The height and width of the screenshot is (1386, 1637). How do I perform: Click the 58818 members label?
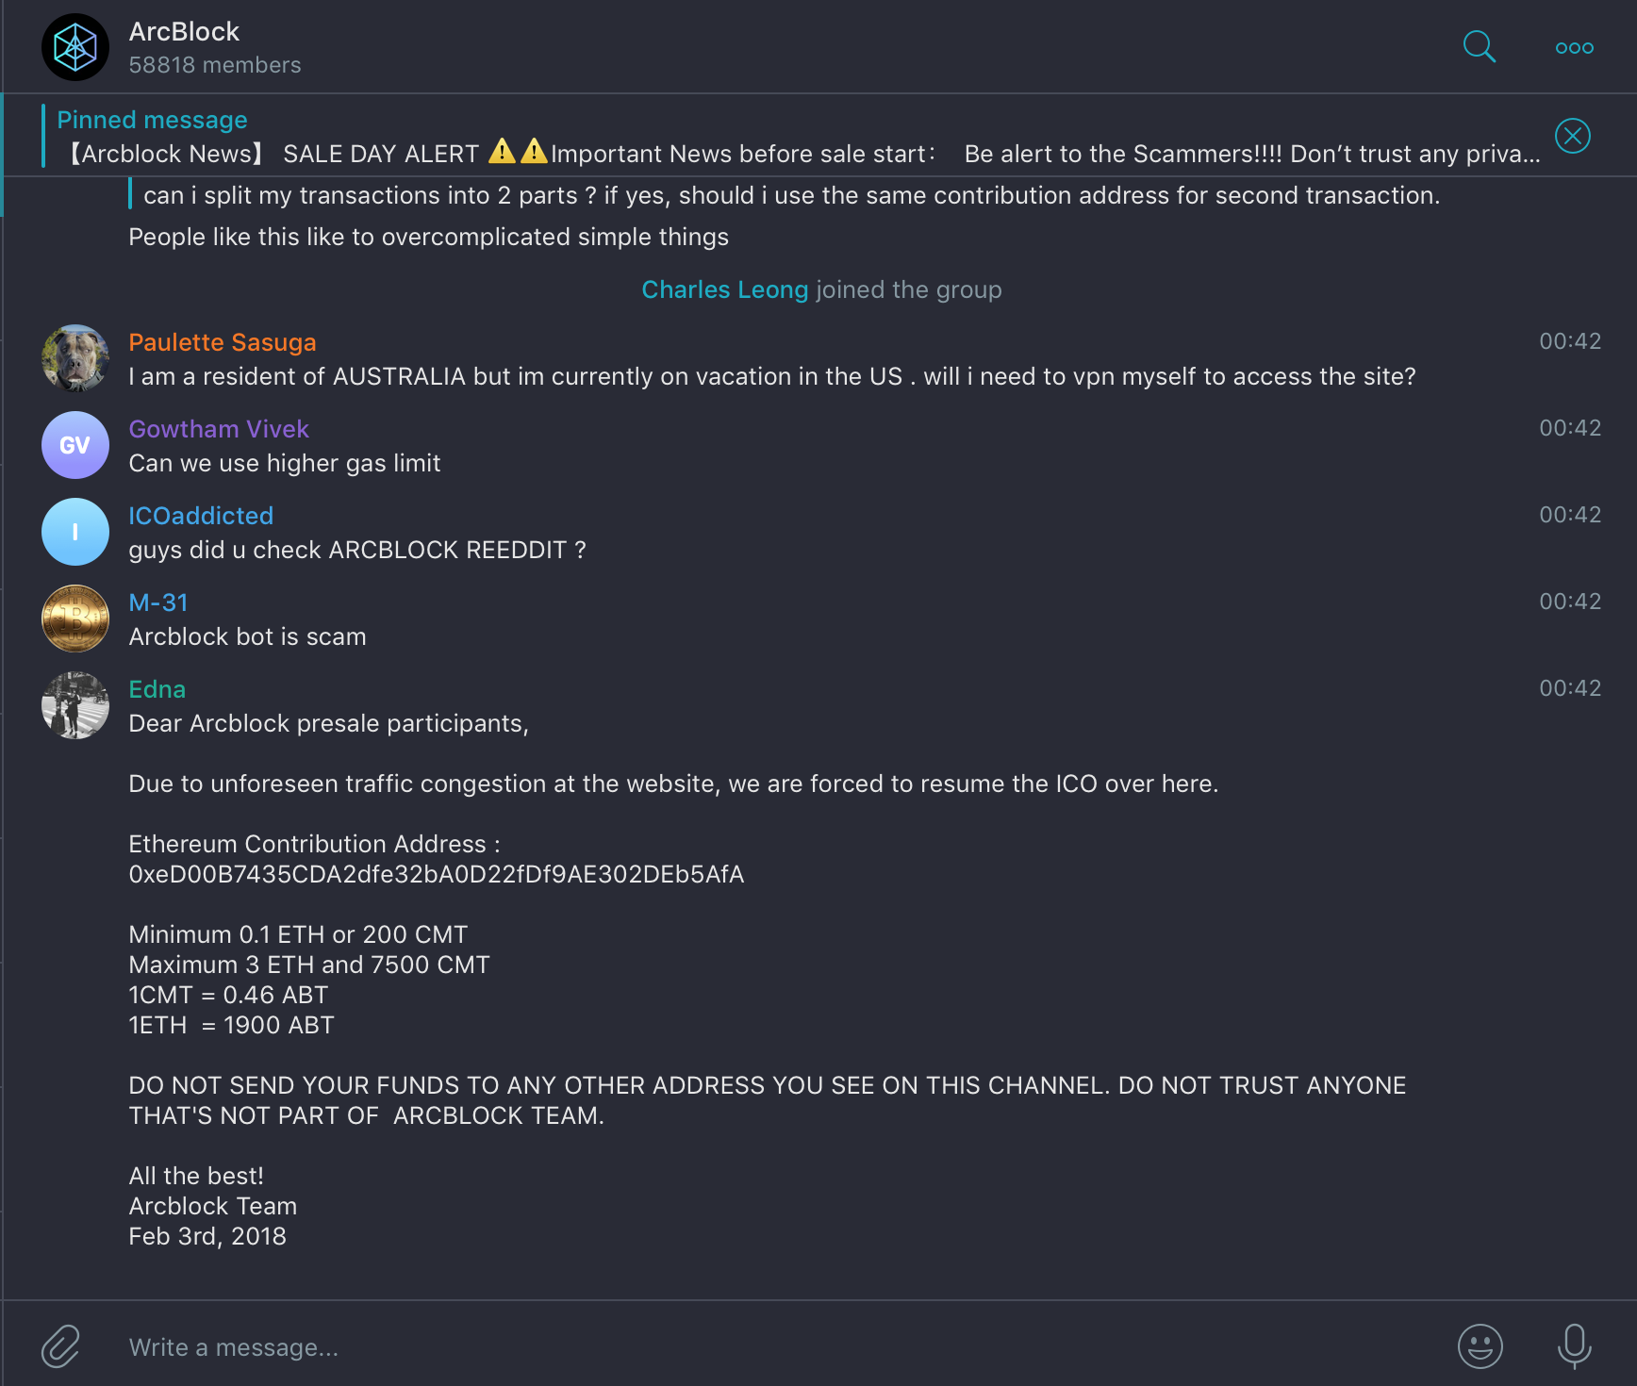215,65
